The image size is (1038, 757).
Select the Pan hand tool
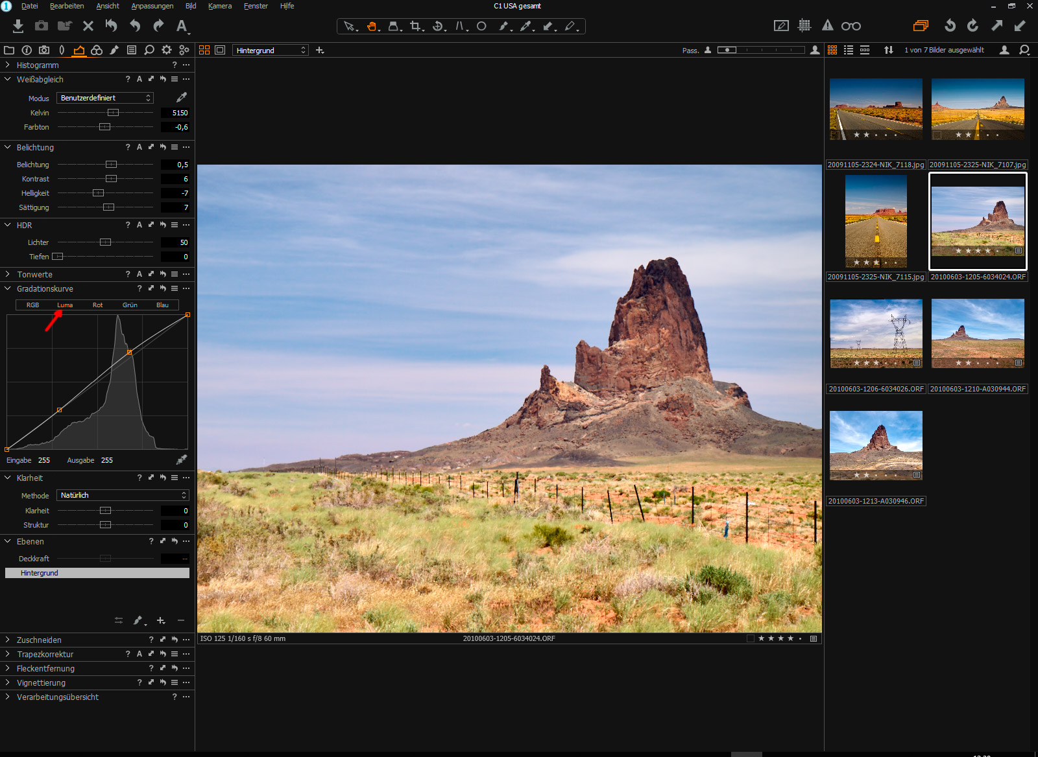(372, 27)
